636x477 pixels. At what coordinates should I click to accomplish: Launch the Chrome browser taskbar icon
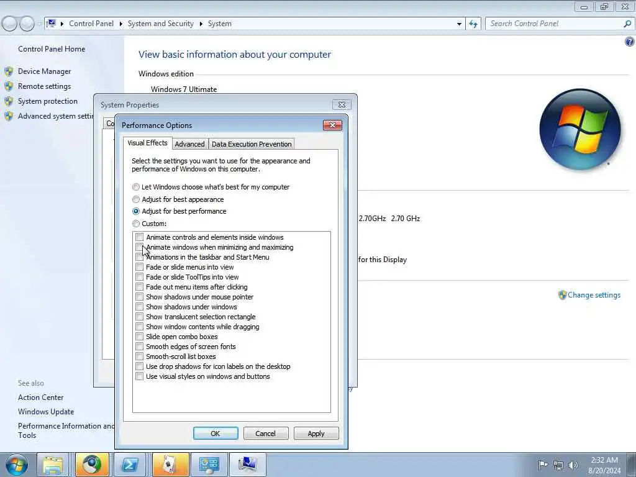point(92,465)
